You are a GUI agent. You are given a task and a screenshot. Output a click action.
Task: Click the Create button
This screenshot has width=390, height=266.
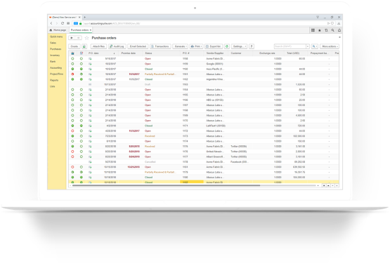[74, 46]
